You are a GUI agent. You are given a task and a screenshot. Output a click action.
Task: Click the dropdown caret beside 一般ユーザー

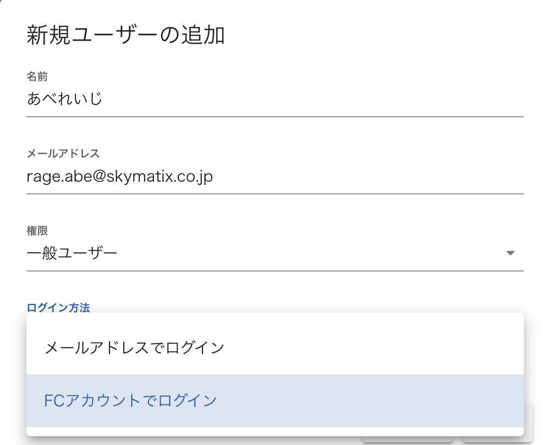pyautogui.click(x=511, y=253)
